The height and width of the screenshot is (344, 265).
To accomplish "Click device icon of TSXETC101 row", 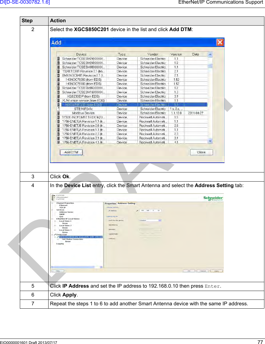I will point(58,71).
